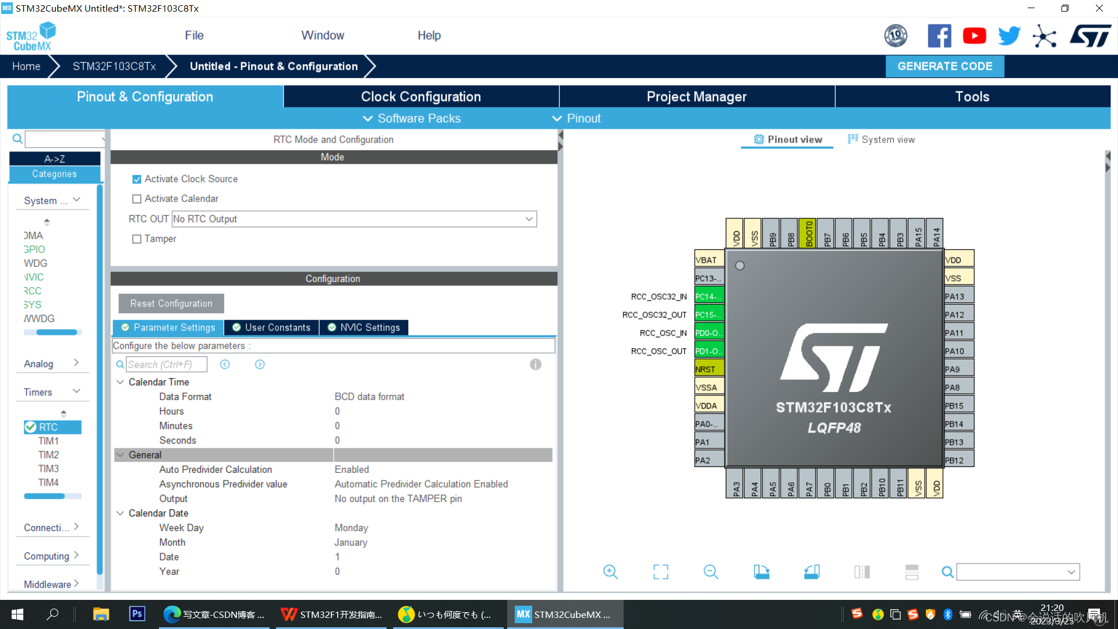This screenshot has width=1118, height=629.
Task: Toggle Activate Clock Source checkbox
Action: [137, 179]
